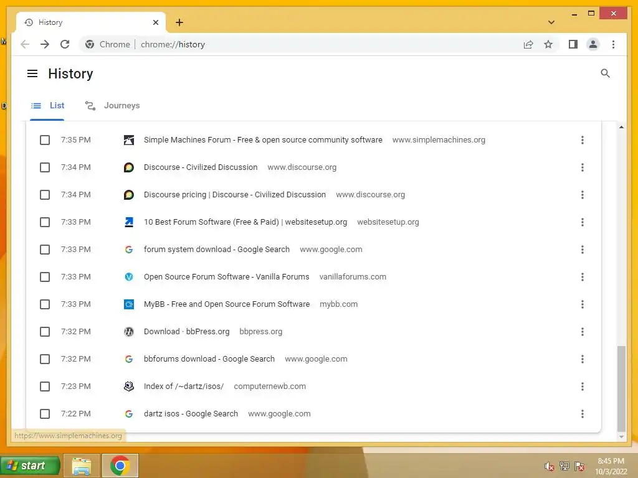Open actions menu for Vanilla Forums entry
This screenshot has height=478, width=638.
(583, 277)
